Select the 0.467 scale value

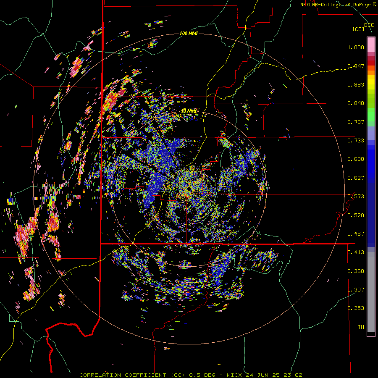[356, 234]
